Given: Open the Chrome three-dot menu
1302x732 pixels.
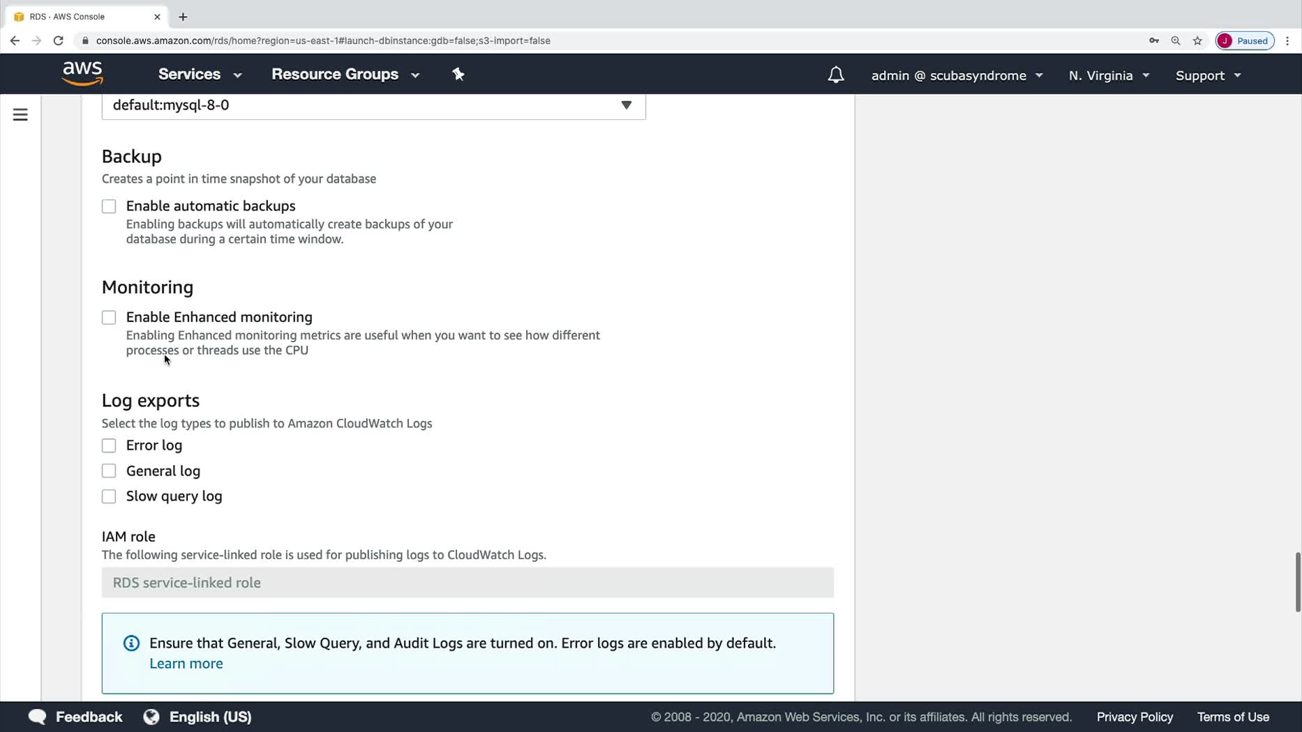Looking at the screenshot, I should pos(1287,40).
